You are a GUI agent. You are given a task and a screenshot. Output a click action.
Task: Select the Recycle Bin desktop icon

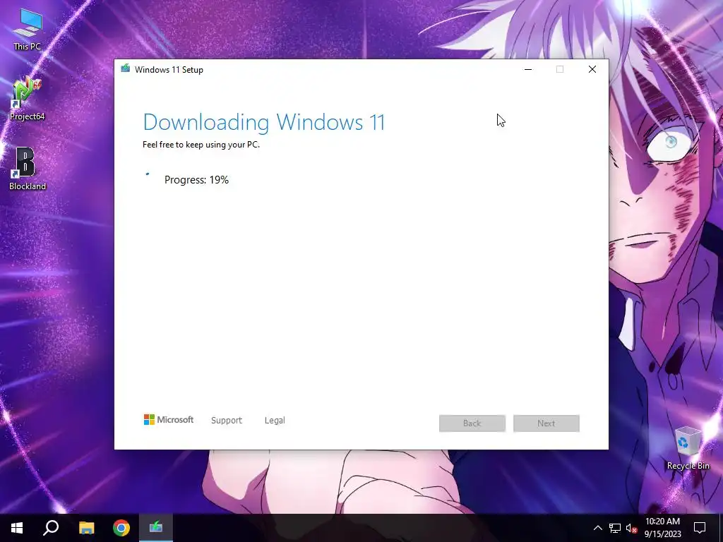coord(688,448)
